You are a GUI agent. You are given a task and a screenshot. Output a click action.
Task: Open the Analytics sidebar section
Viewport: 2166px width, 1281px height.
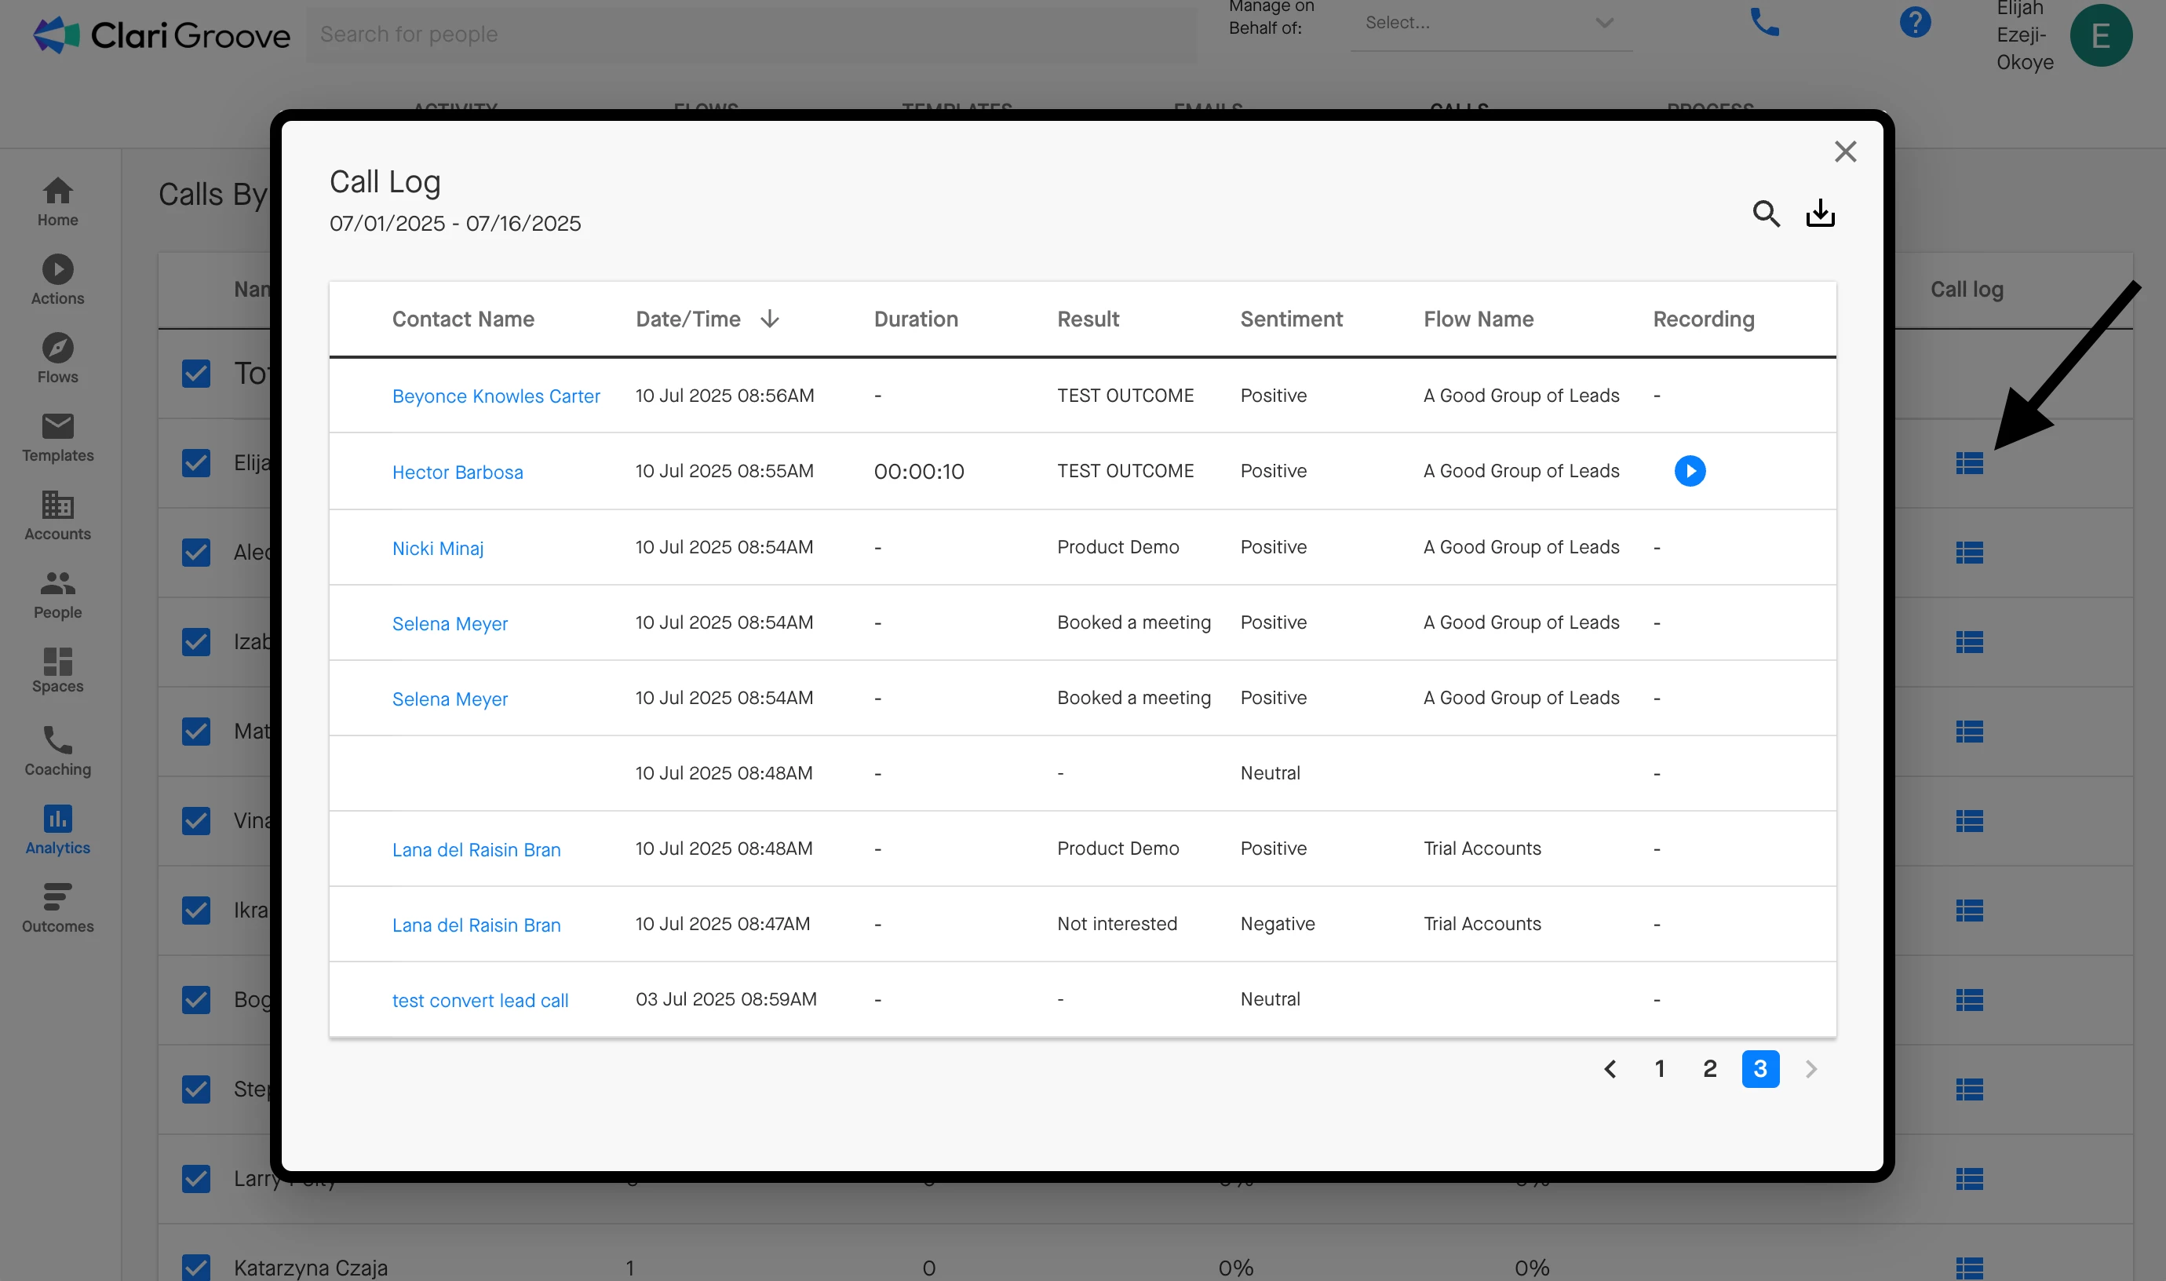tap(58, 830)
